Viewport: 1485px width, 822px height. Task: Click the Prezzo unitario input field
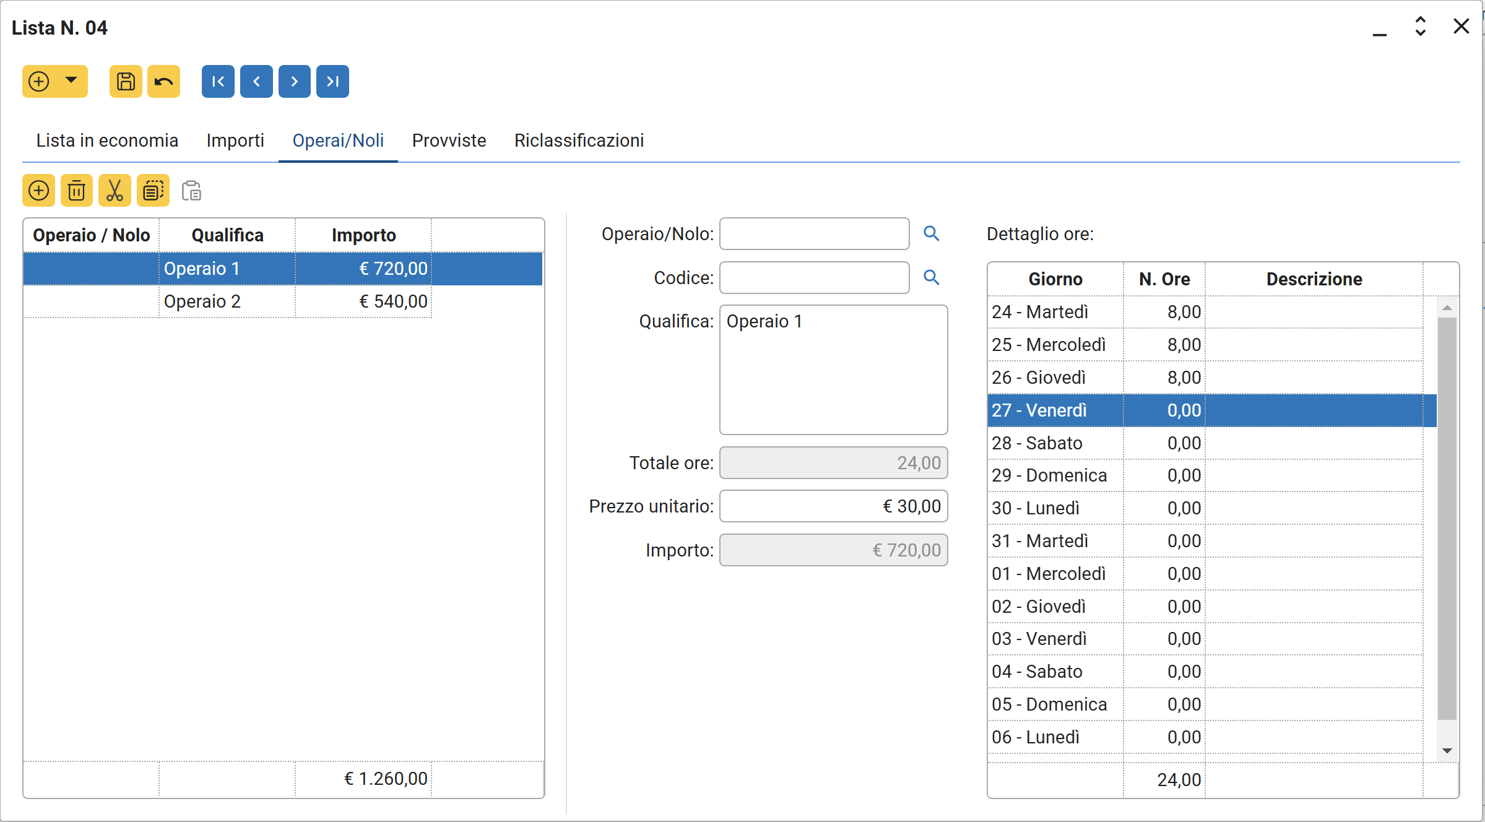point(833,506)
